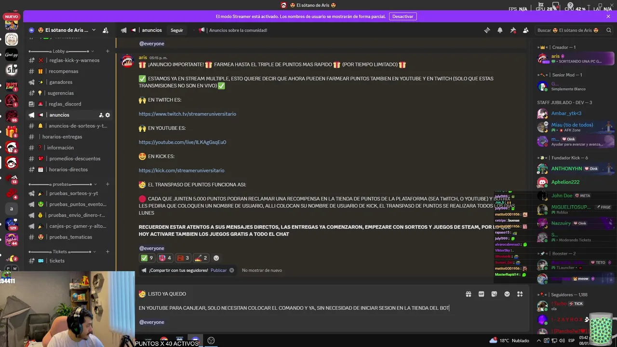Screen dimensions: 617x347
Task: Open the reglas_discord channel
Action: point(69,104)
